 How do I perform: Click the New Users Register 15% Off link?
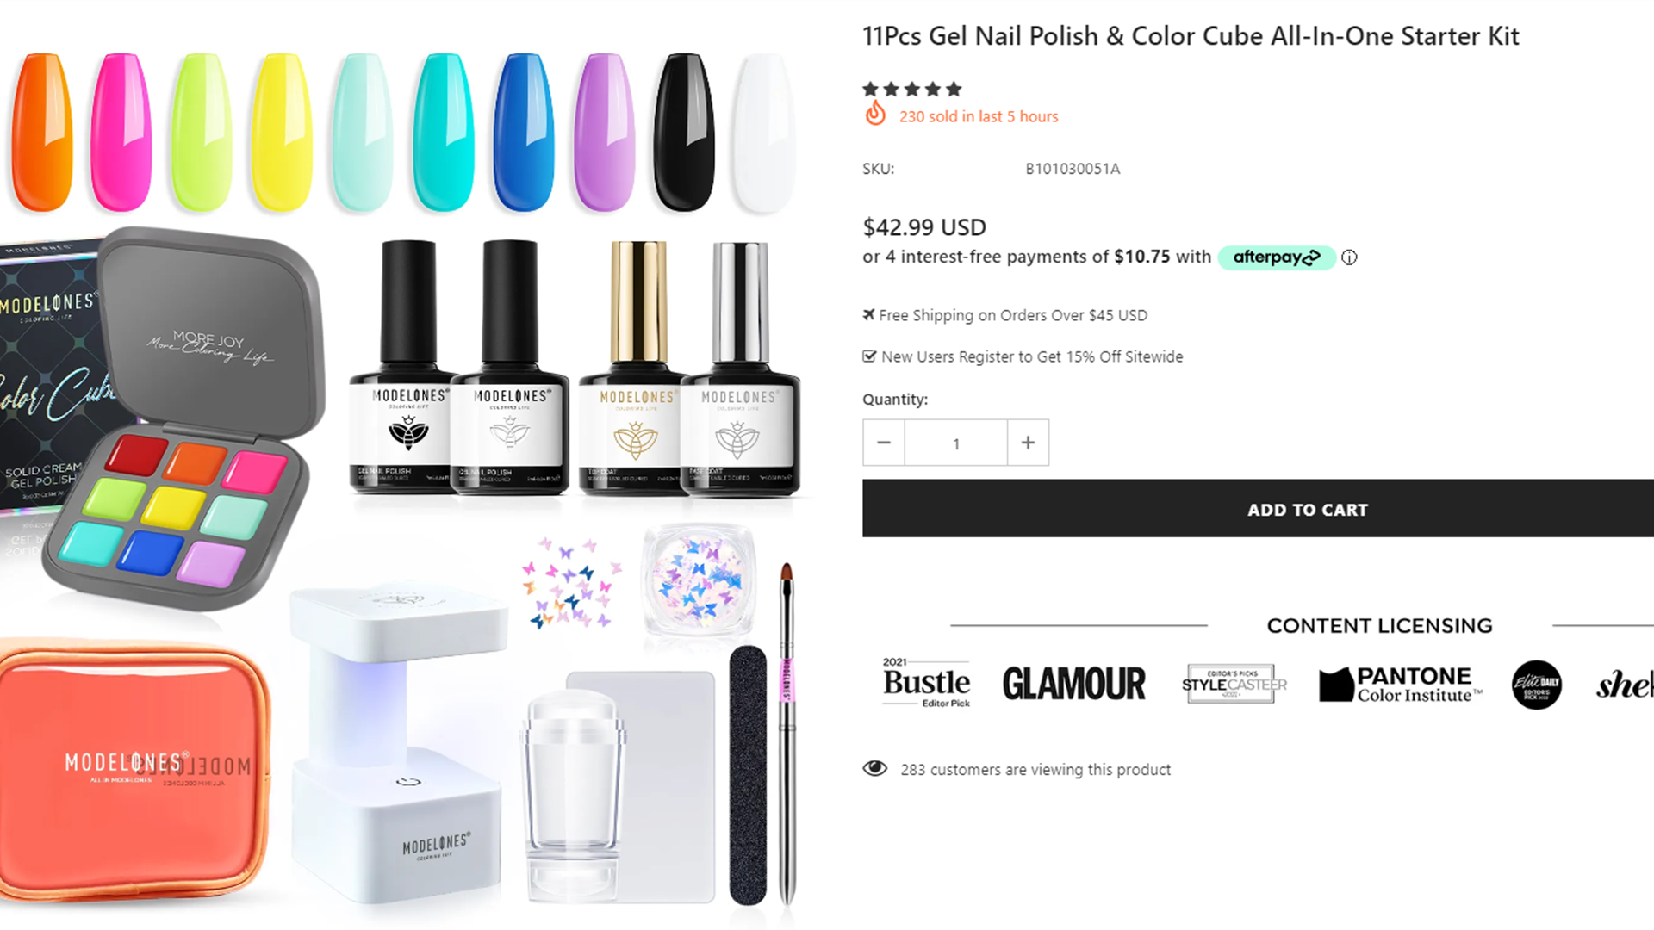click(x=1032, y=356)
